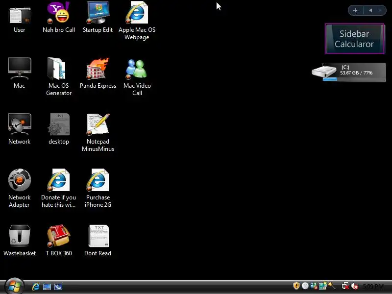Select the Nah bro Call shortcut

[x=58, y=18]
